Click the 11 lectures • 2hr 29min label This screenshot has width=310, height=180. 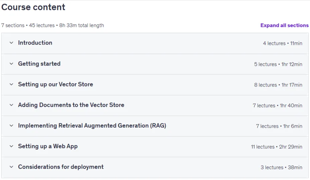point(277,147)
